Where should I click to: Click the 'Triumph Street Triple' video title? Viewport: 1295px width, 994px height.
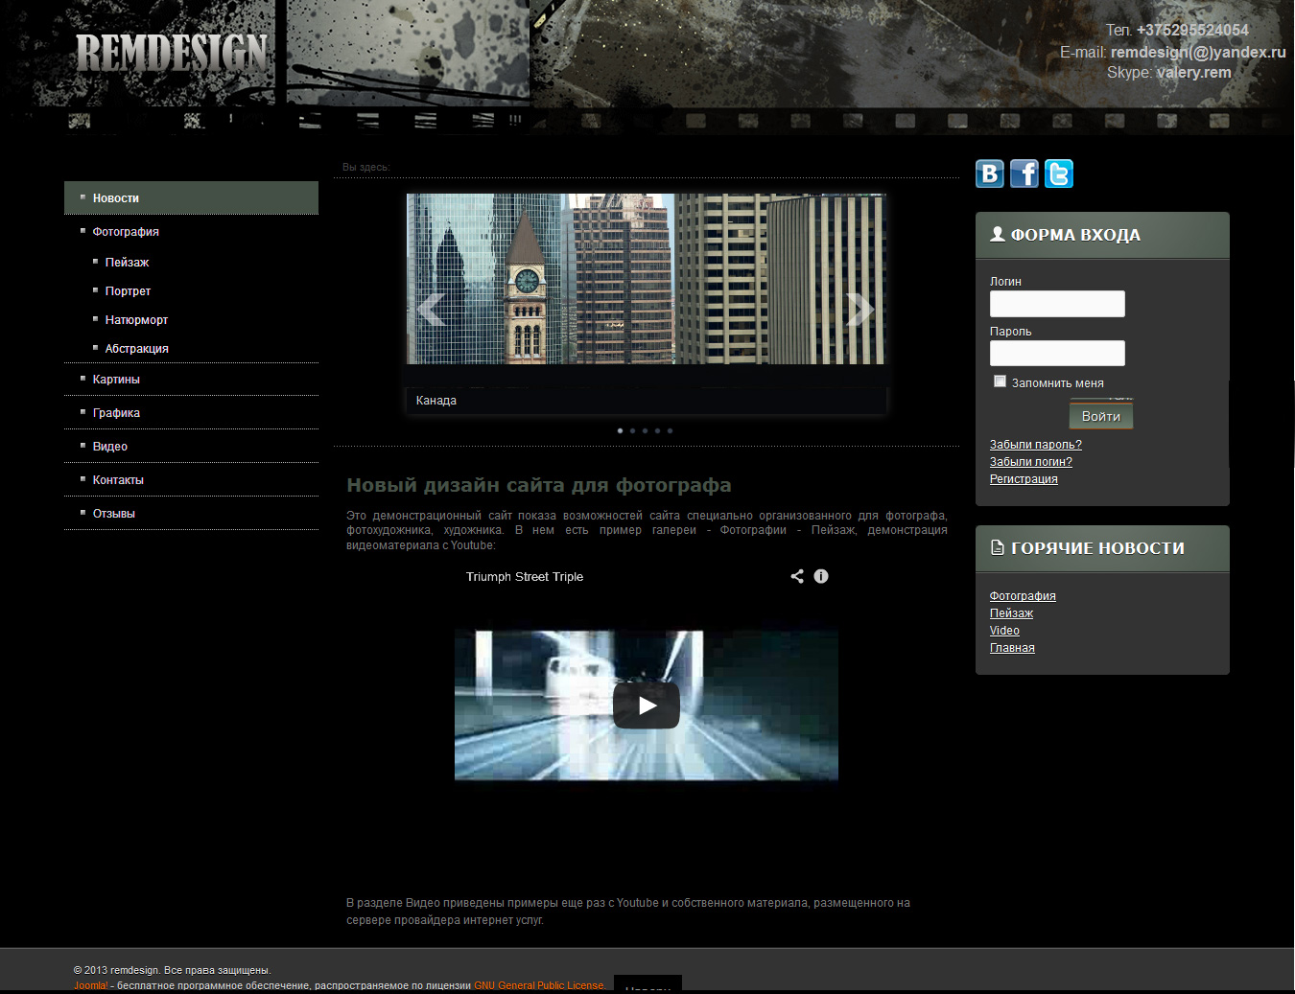tap(525, 577)
